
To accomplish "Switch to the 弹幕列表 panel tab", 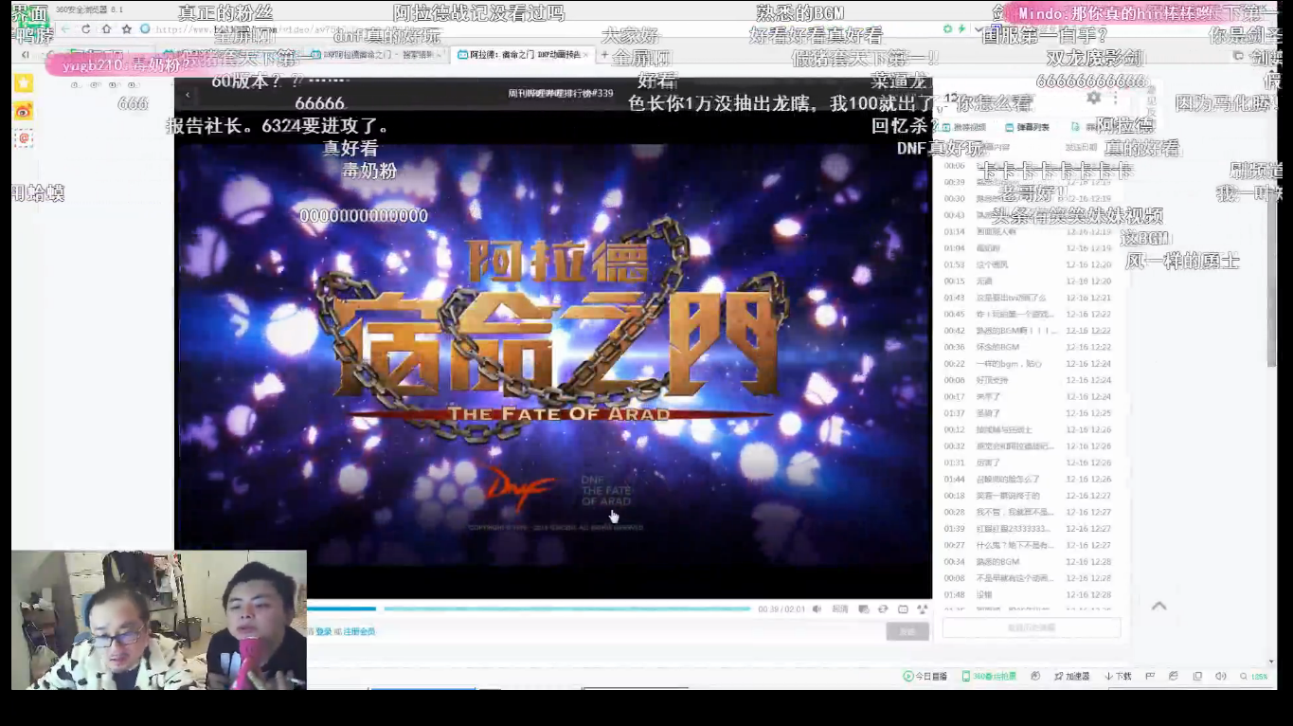I will (x=1028, y=127).
